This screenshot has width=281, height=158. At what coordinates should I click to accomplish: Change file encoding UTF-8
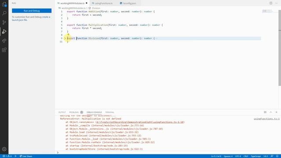(x=238, y=156)
